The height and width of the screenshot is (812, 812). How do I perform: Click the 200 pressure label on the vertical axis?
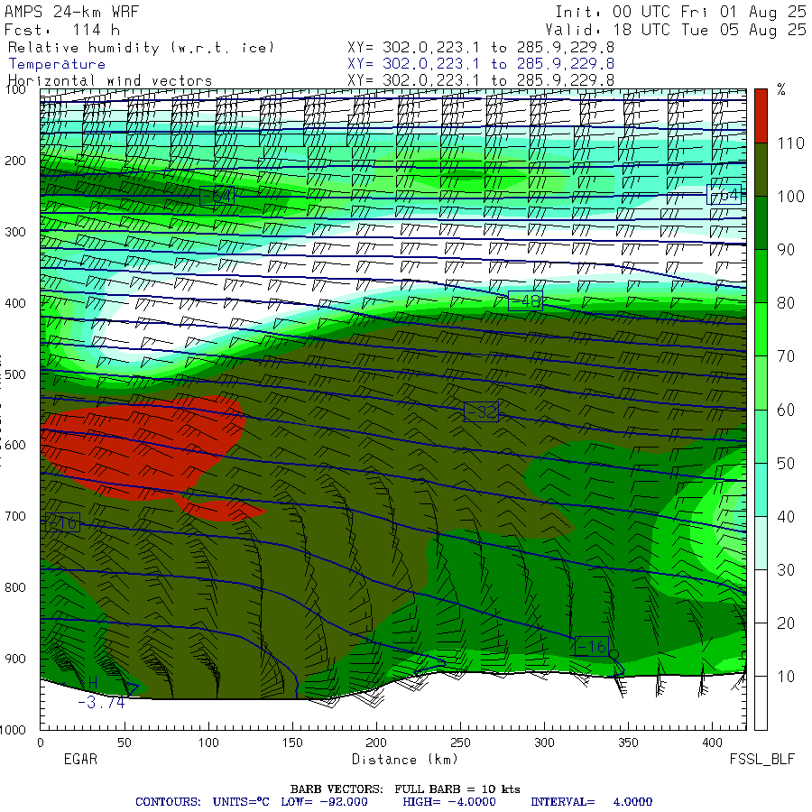point(15,161)
